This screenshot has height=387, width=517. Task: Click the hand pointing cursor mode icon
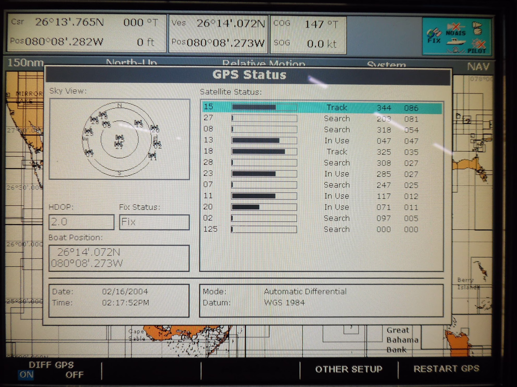coord(477,28)
